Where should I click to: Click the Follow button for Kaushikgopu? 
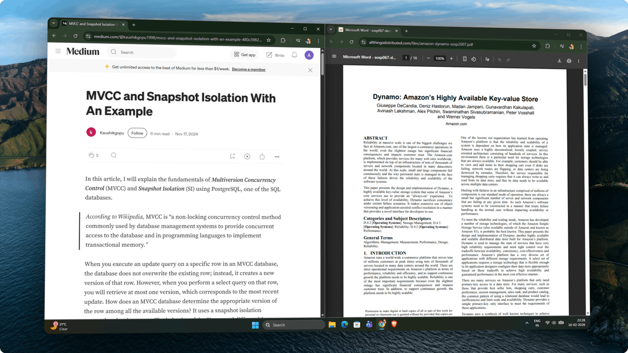(137, 133)
